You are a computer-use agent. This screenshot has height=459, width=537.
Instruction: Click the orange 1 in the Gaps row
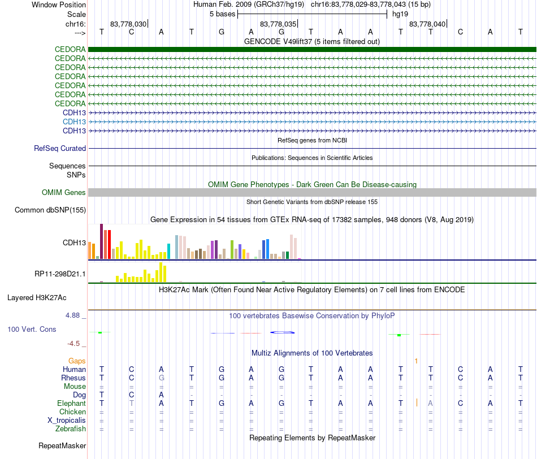(x=416, y=361)
